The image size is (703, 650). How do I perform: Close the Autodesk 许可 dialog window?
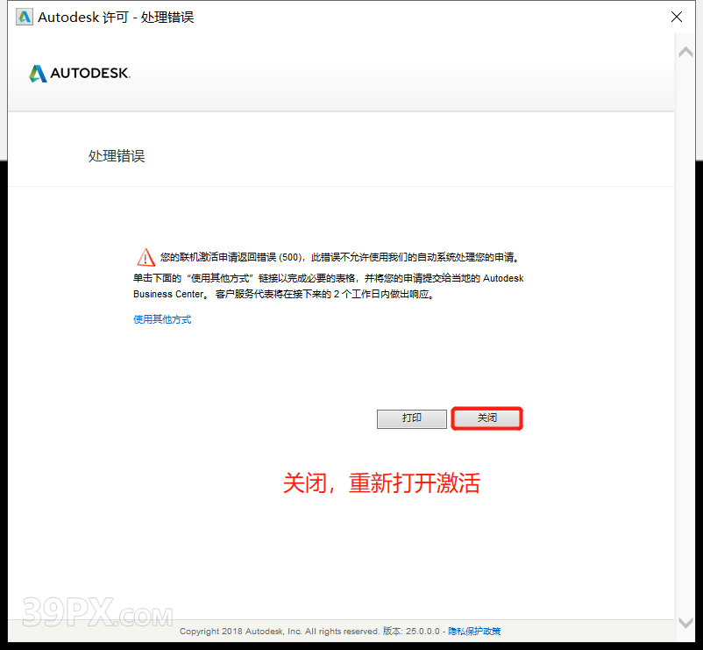tap(677, 17)
